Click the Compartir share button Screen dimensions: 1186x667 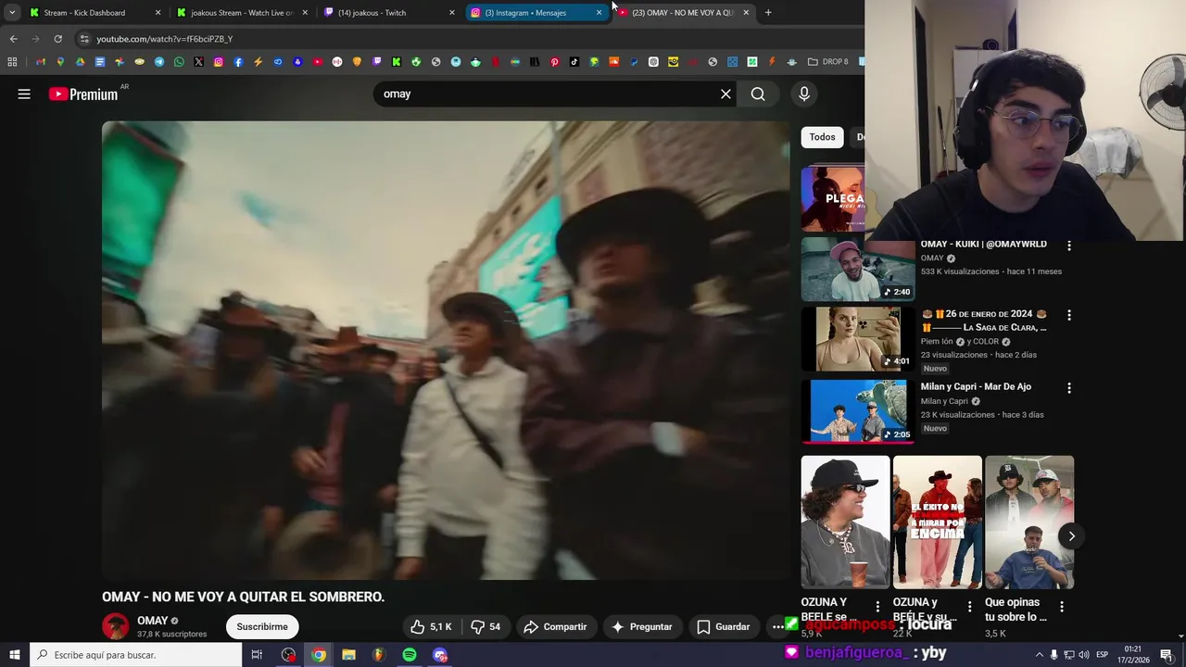click(x=555, y=627)
